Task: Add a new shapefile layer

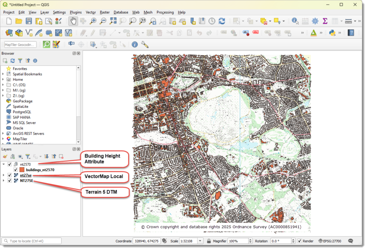Action: pos(29,33)
